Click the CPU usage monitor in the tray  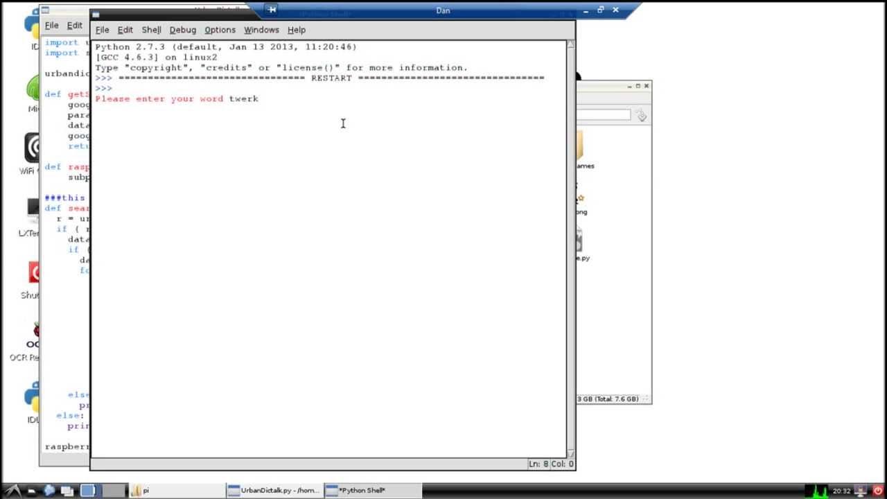tap(816, 491)
